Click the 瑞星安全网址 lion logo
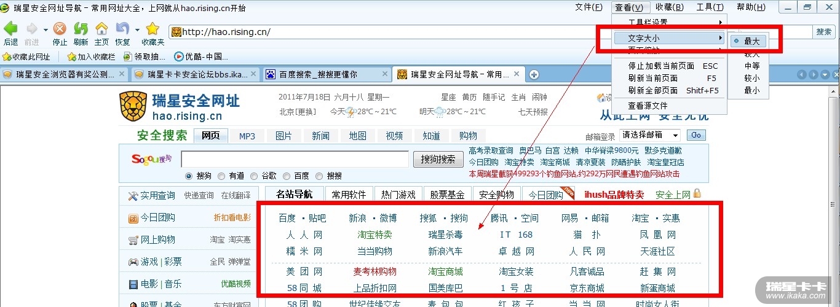Viewport: 840px width, 307px height. [x=133, y=106]
